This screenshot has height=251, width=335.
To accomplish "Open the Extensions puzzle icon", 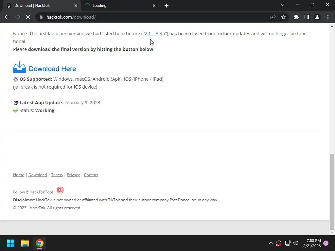I will point(296,17).
